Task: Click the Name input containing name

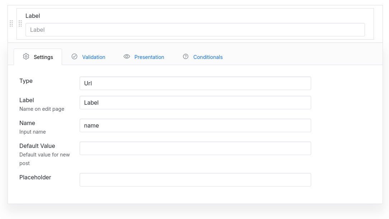Action: pos(195,125)
